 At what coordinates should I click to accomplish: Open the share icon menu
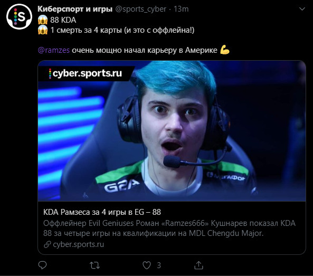[x=199, y=265]
